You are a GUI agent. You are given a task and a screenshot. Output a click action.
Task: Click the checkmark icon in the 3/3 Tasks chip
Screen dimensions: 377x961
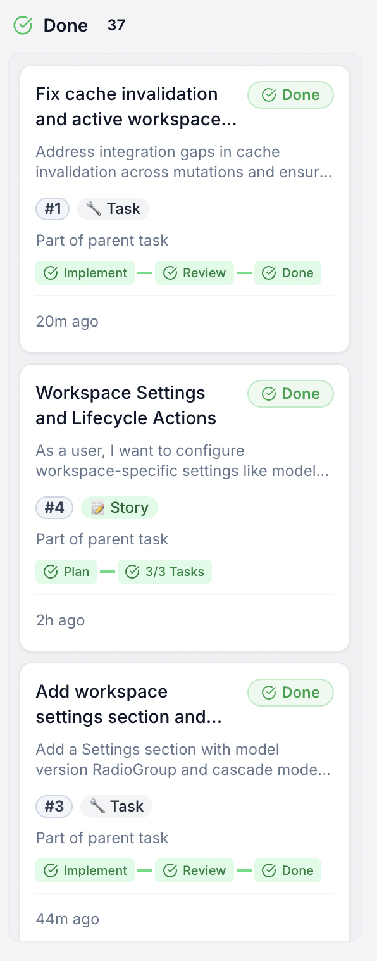[132, 571]
